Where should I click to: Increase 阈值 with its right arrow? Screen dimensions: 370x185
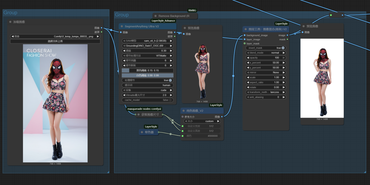171,51
